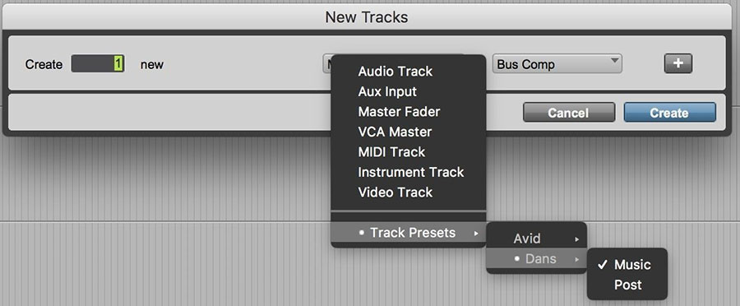Image resolution: width=740 pixels, height=306 pixels.
Task: Click the Bus Comp dropdown arrow
Action: pyautogui.click(x=614, y=61)
